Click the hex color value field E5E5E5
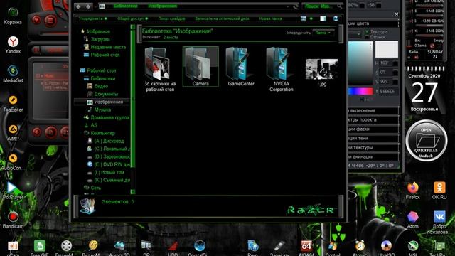The width and height of the screenshot is (455, 256). pos(389,92)
